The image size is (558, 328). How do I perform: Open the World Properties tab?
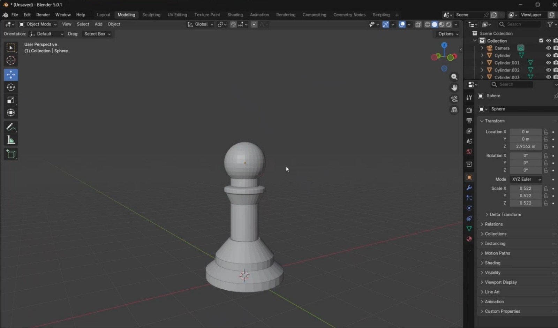click(x=469, y=152)
